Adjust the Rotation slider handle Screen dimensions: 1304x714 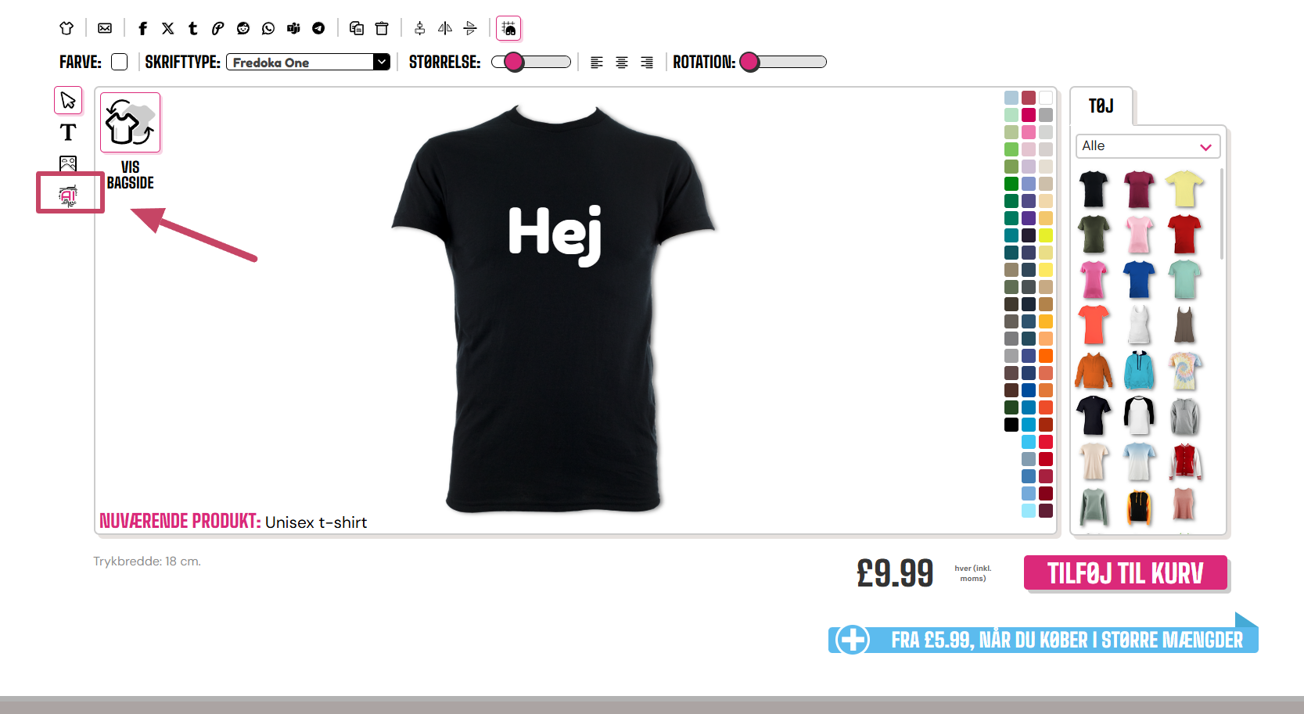click(x=749, y=62)
